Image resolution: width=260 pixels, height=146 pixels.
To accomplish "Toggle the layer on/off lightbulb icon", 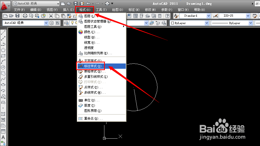I will point(72,23).
